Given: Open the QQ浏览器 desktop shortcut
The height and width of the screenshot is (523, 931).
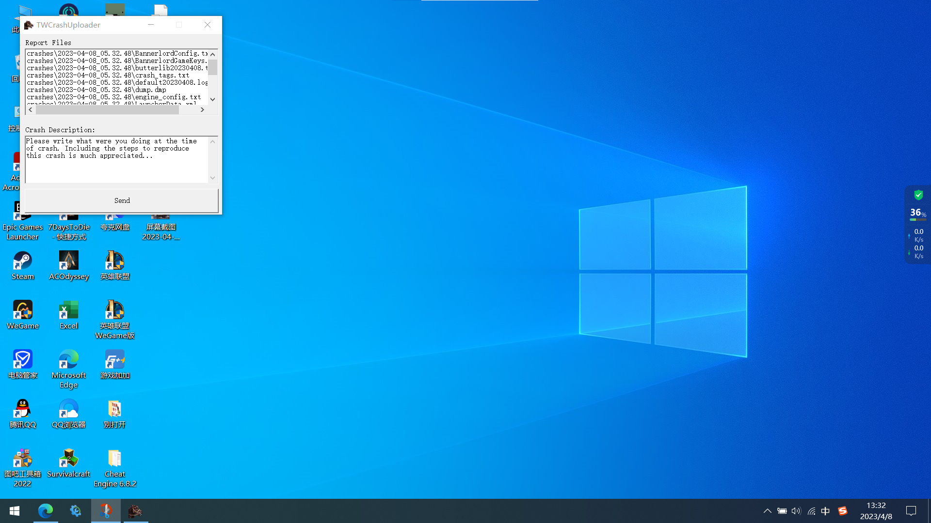Looking at the screenshot, I should (69, 414).
